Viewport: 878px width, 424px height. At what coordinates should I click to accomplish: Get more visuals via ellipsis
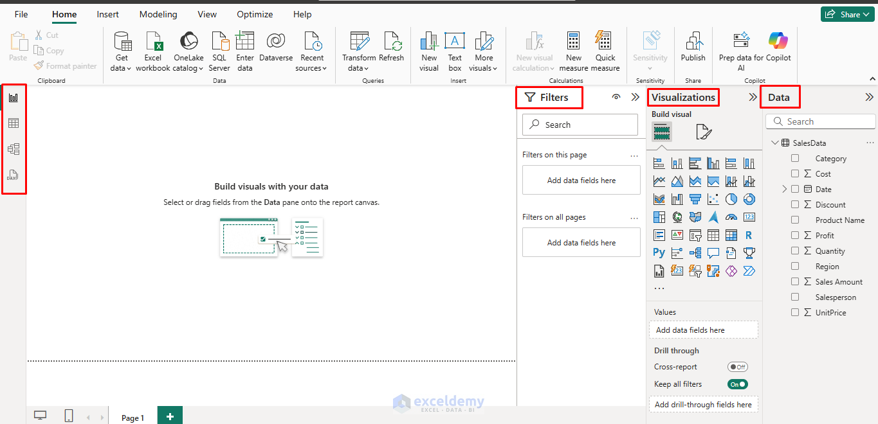click(659, 289)
